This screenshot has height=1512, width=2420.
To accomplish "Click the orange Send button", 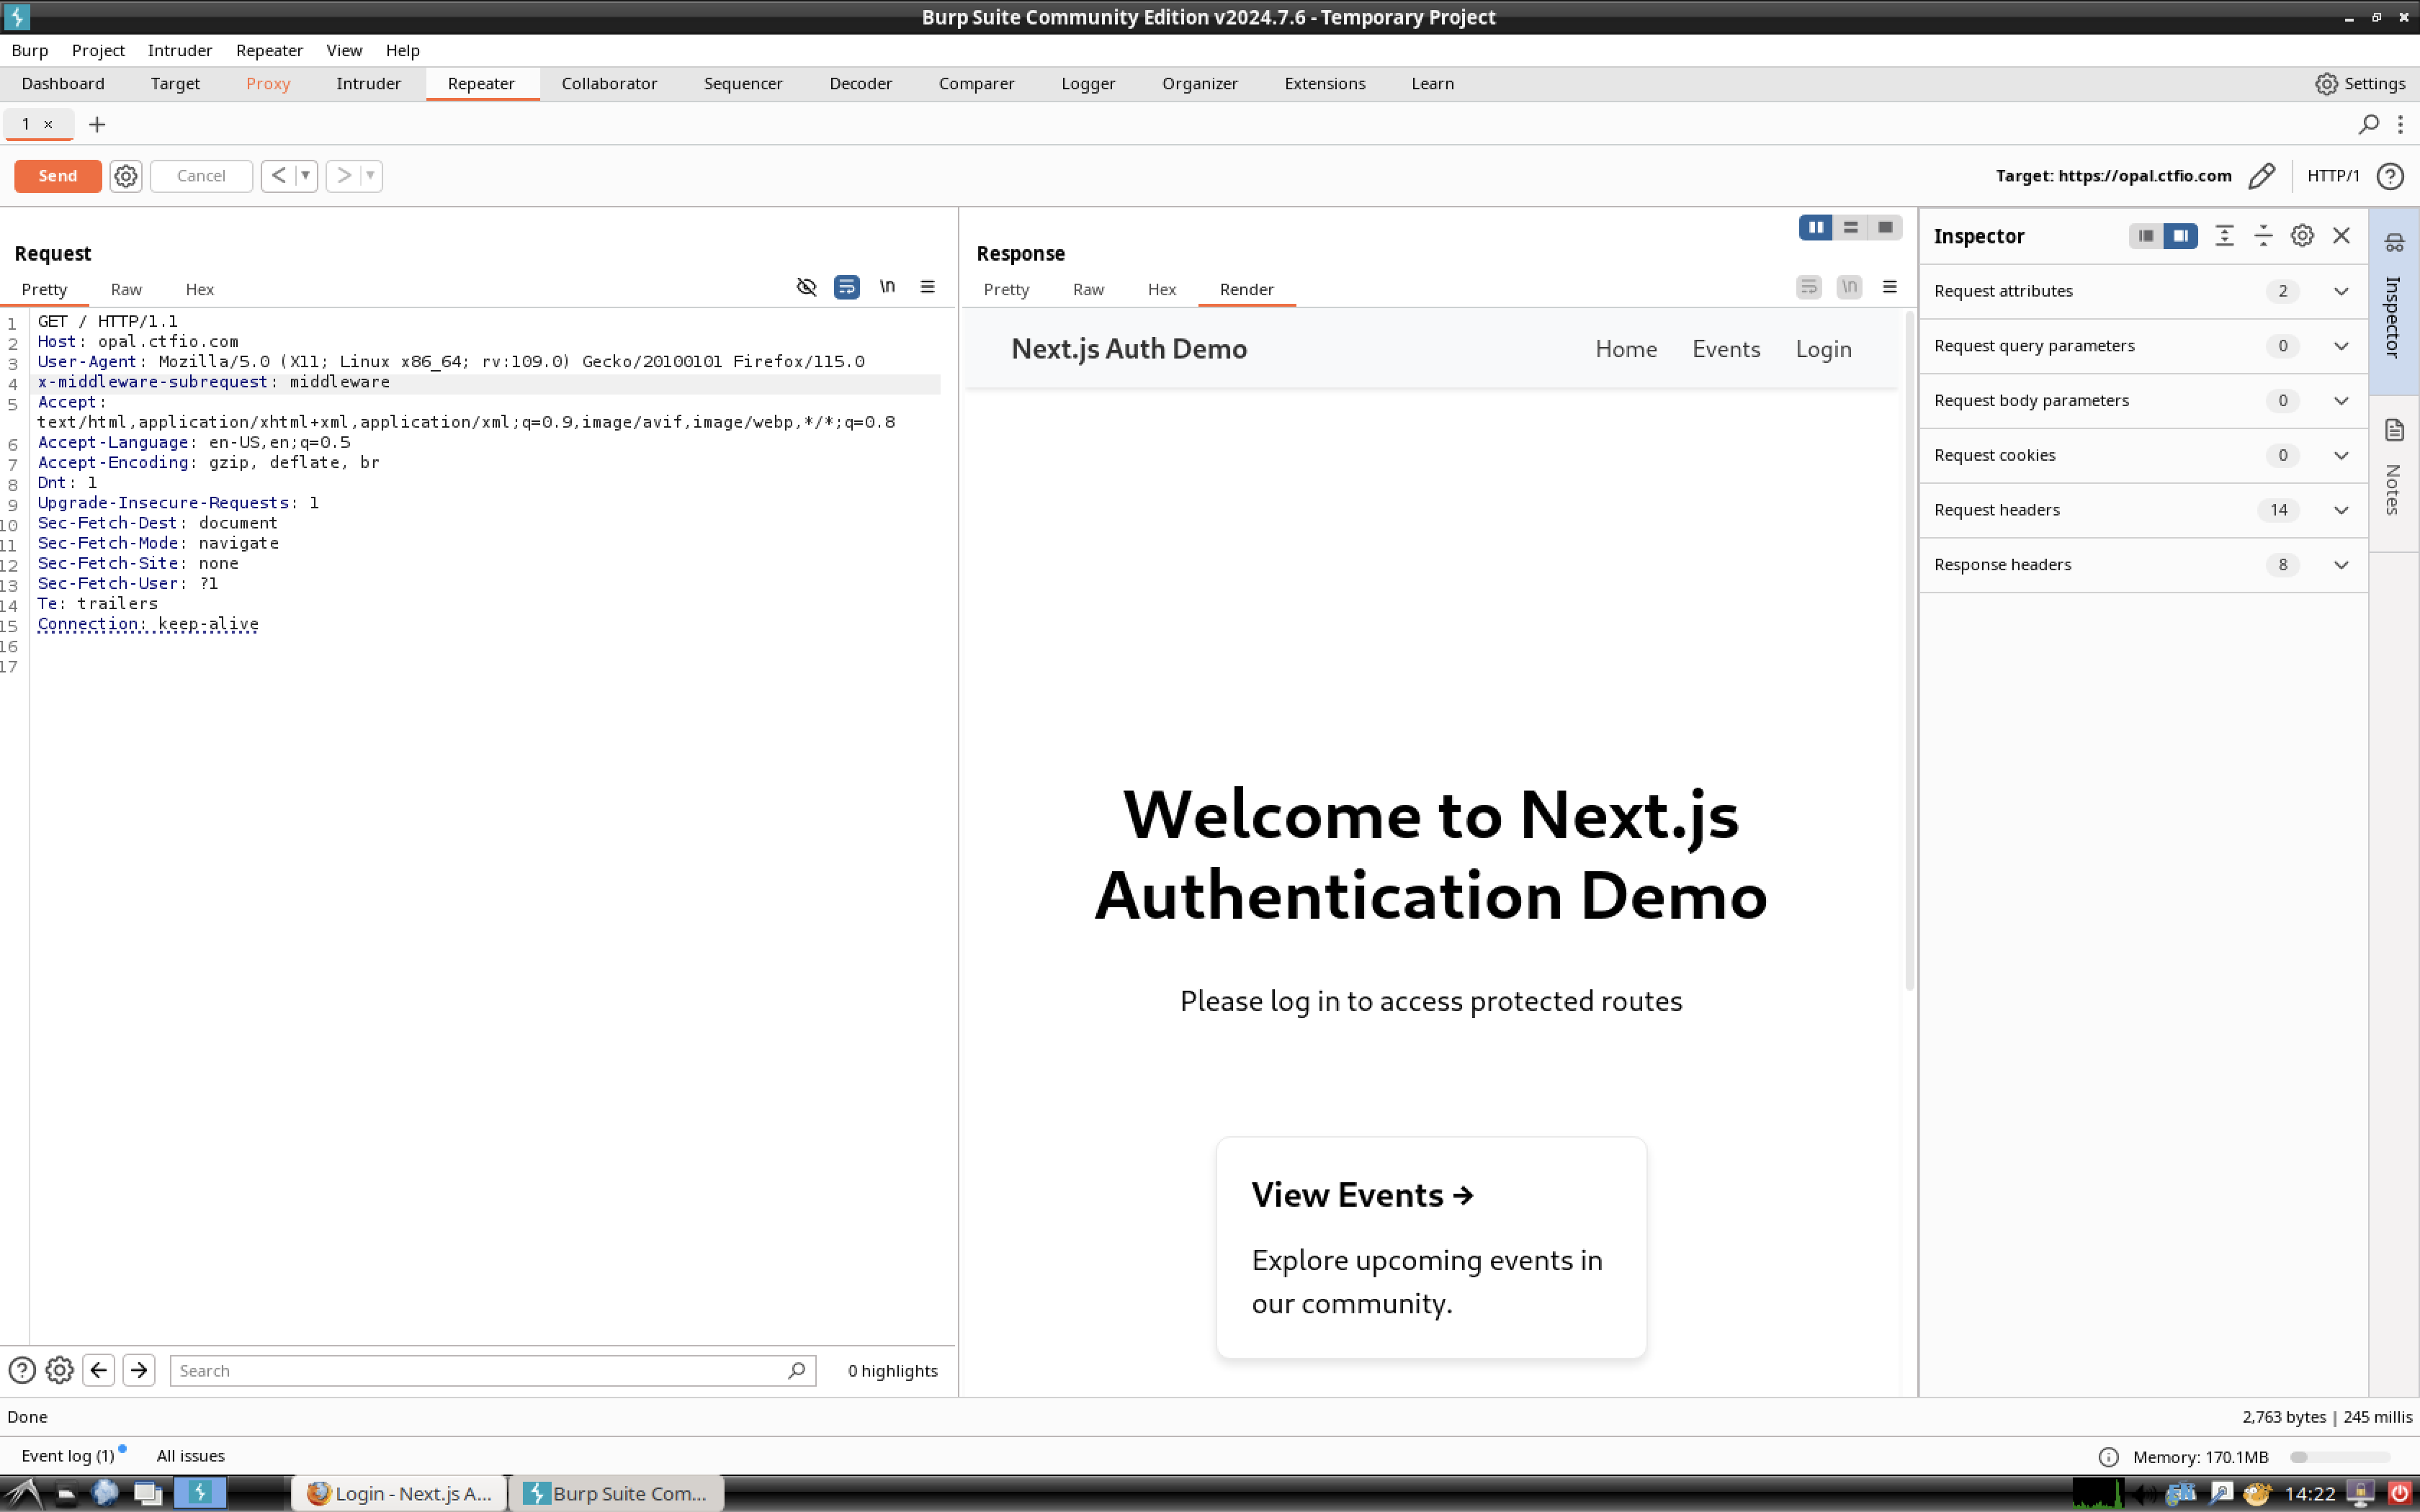I will coord(58,176).
